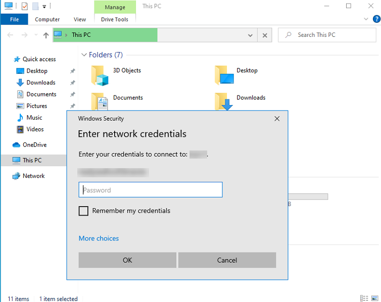Image resolution: width=381 pixels, height=302 pixels.
Task: Click the This PC icon in title bar
Action: [9, 6]
